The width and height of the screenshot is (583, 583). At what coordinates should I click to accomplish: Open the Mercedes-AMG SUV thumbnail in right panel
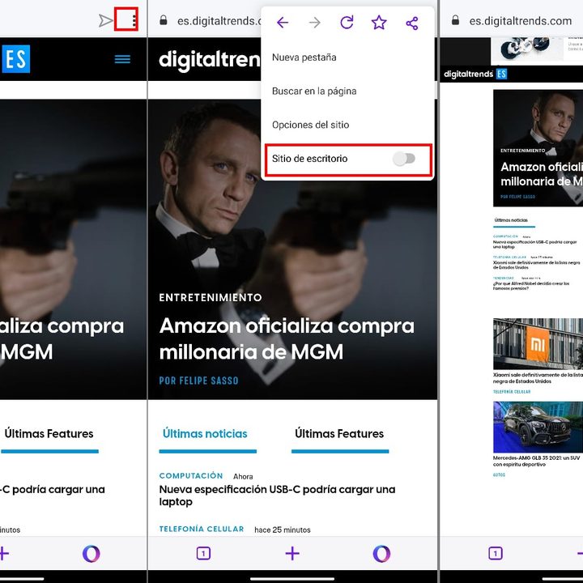coord(538,427)
